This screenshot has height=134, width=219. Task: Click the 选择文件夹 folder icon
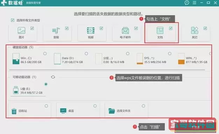tap(112, 111)
